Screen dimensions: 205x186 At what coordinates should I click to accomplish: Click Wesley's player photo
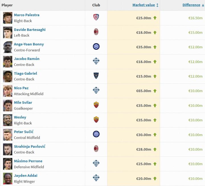(x=8, y=120)
